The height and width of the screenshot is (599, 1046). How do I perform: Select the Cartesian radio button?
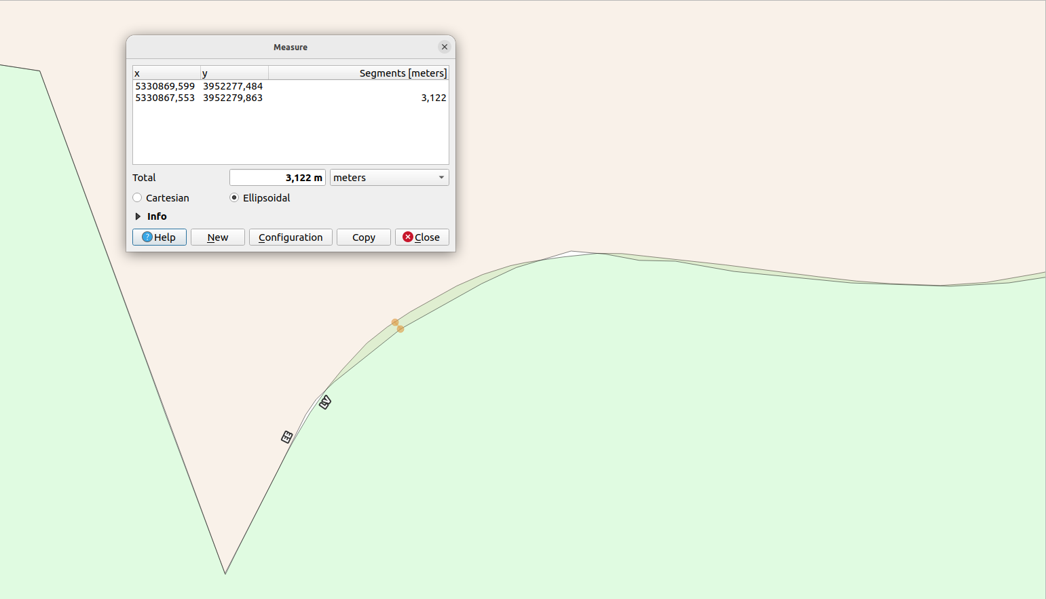click(x=138, y=197)
